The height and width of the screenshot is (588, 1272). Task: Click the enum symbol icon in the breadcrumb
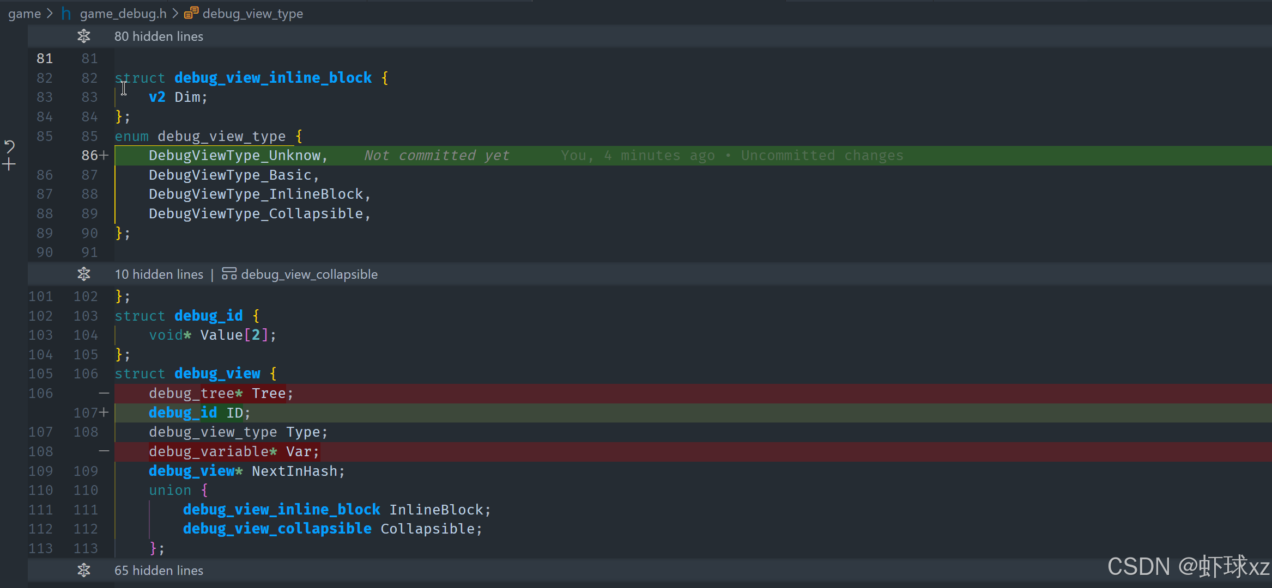[x=191, y=14]
